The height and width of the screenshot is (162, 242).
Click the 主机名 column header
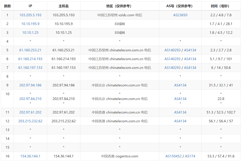pyautogui.click(x=63, y=6)
